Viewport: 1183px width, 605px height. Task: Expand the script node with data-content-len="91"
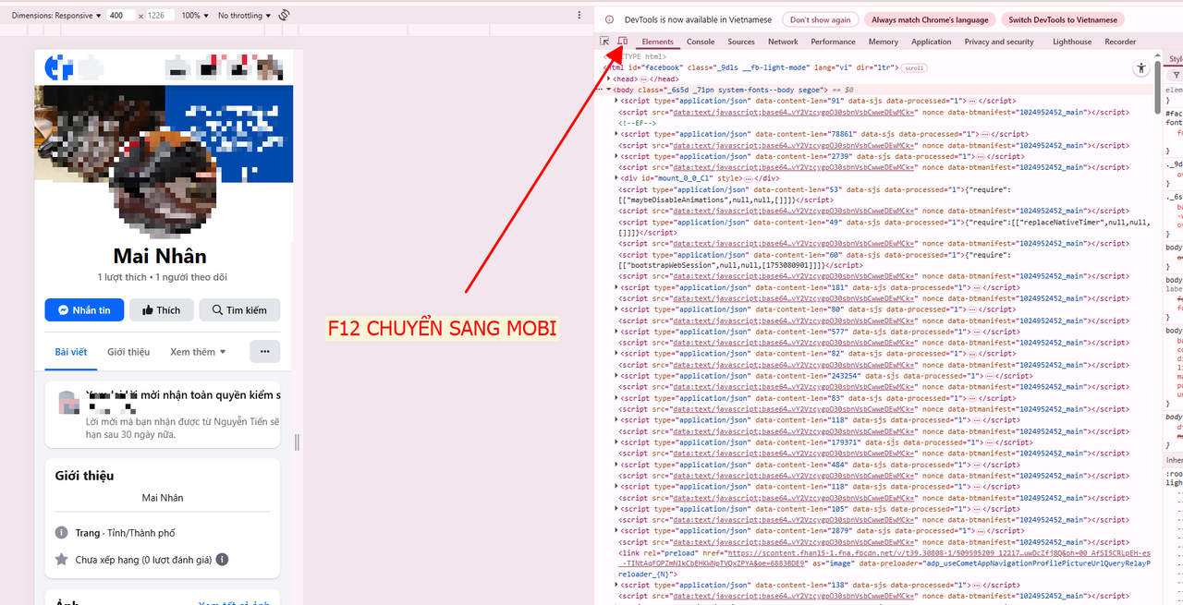pos(616,101)
